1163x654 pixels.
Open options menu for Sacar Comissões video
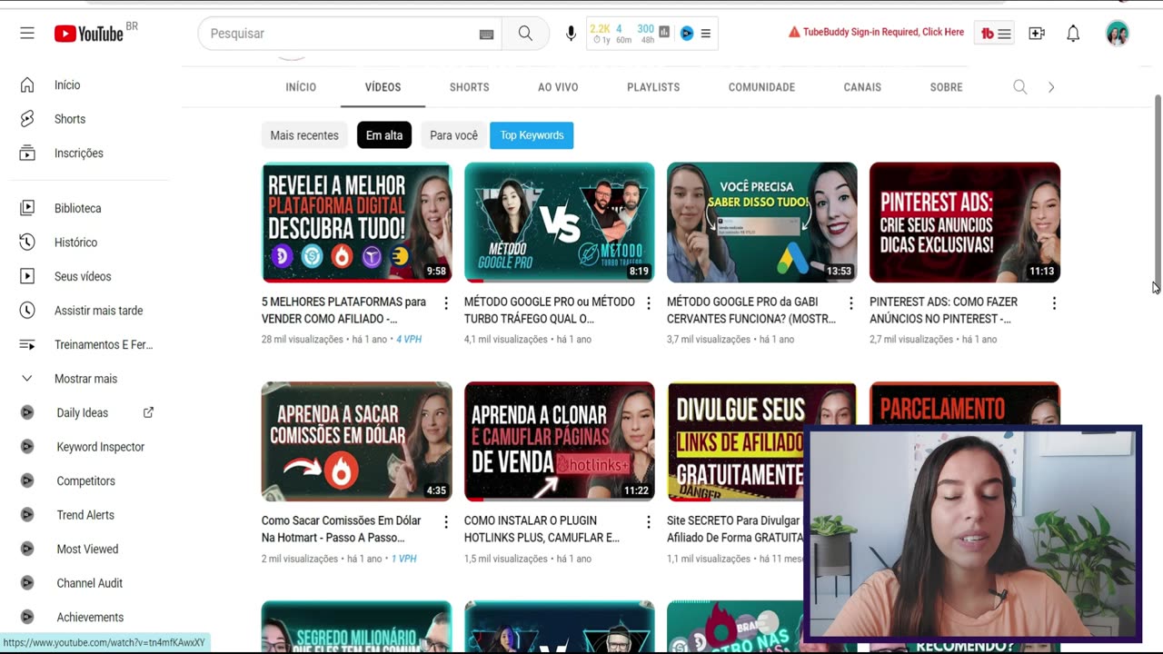pos(446,522)
